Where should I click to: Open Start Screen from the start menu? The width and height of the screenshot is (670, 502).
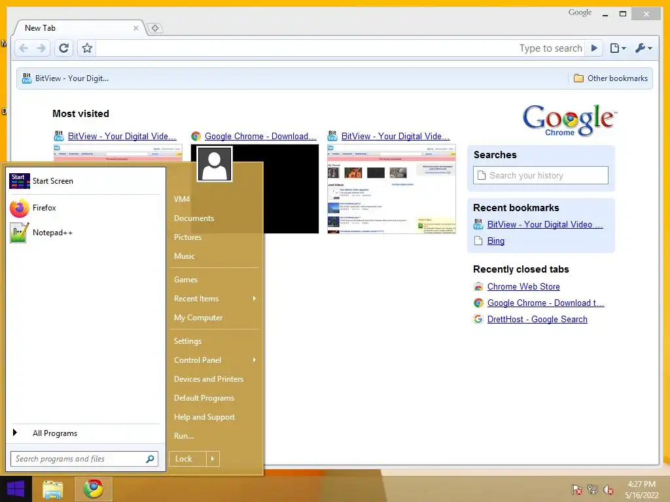tap(84, 181)
